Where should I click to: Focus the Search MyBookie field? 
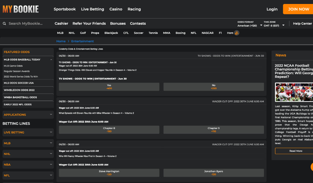click(x=26, y=23)
